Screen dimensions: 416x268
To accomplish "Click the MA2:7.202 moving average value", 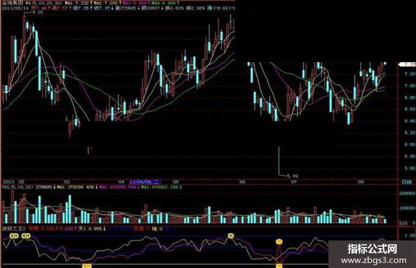I will tap(105, 3).
